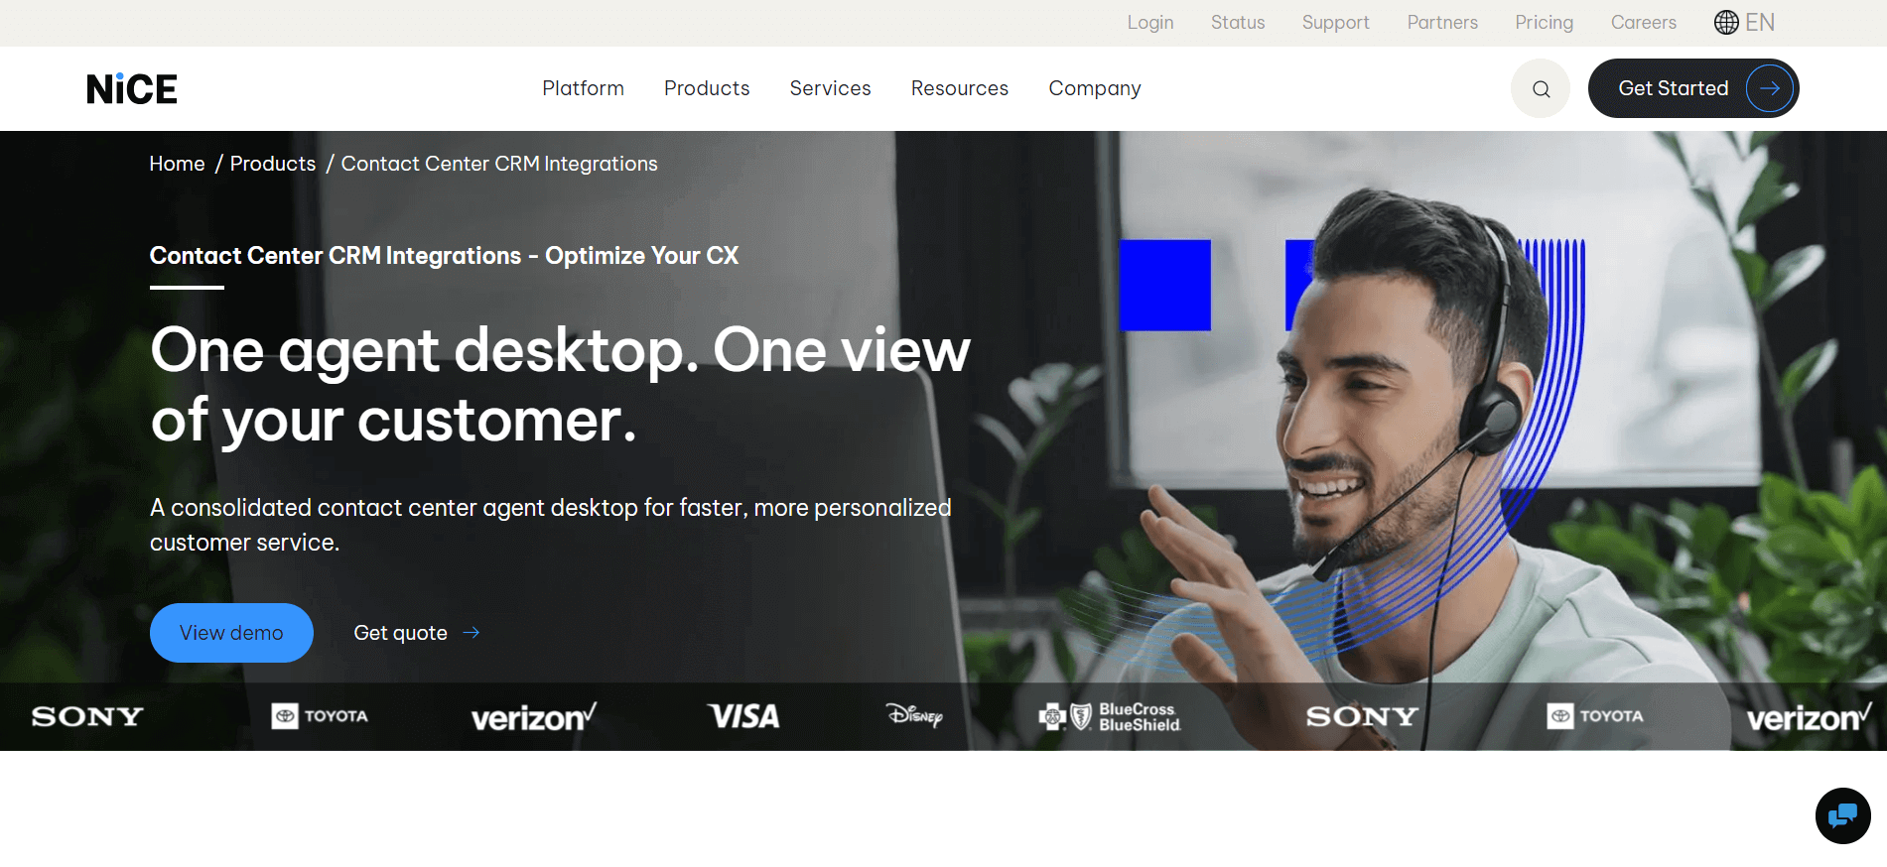The height and width of the screenshot is (867, 1887).
Task: Open the Services menu item
Action: (830, 88)
